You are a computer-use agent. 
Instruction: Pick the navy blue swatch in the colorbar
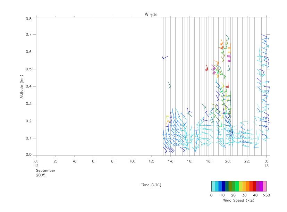(x=223, y=186)
